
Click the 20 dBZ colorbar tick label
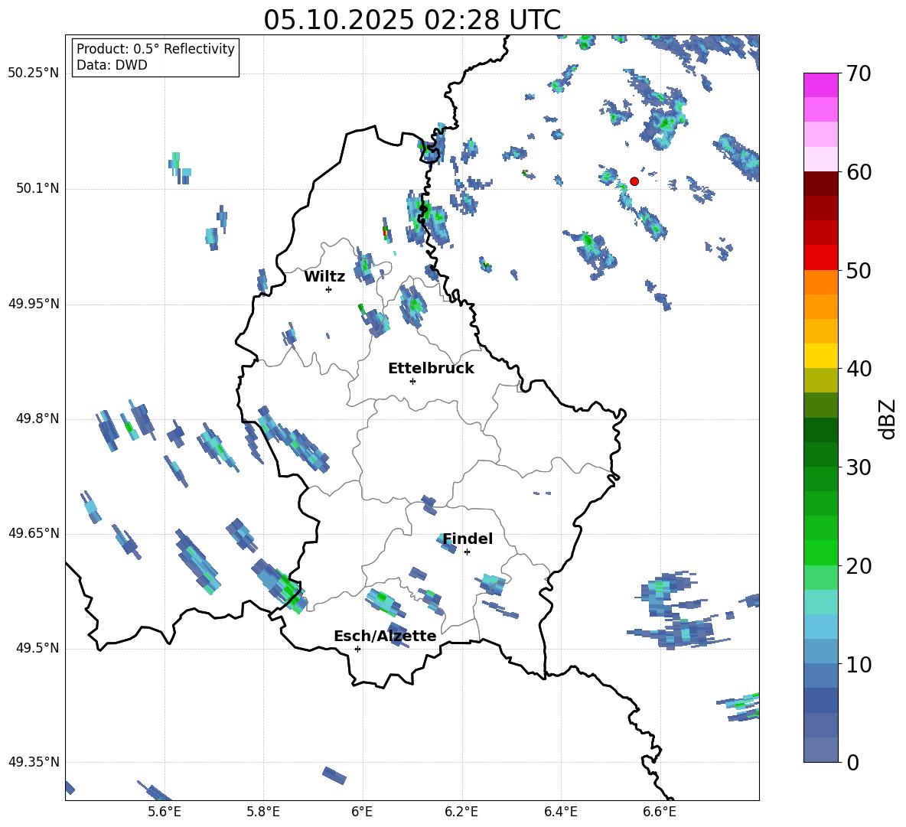tap(859, 566)
